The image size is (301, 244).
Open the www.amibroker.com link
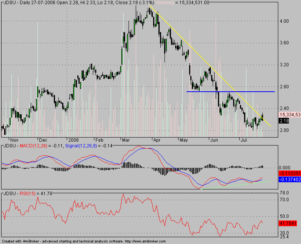[x=145, y=241]
